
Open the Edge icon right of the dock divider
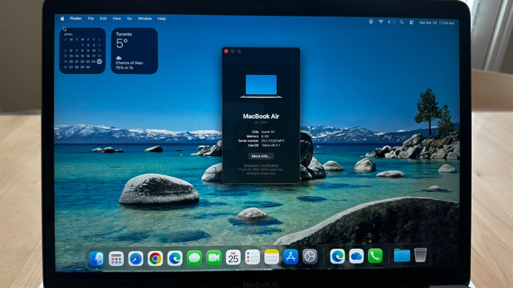pos(337,256)
